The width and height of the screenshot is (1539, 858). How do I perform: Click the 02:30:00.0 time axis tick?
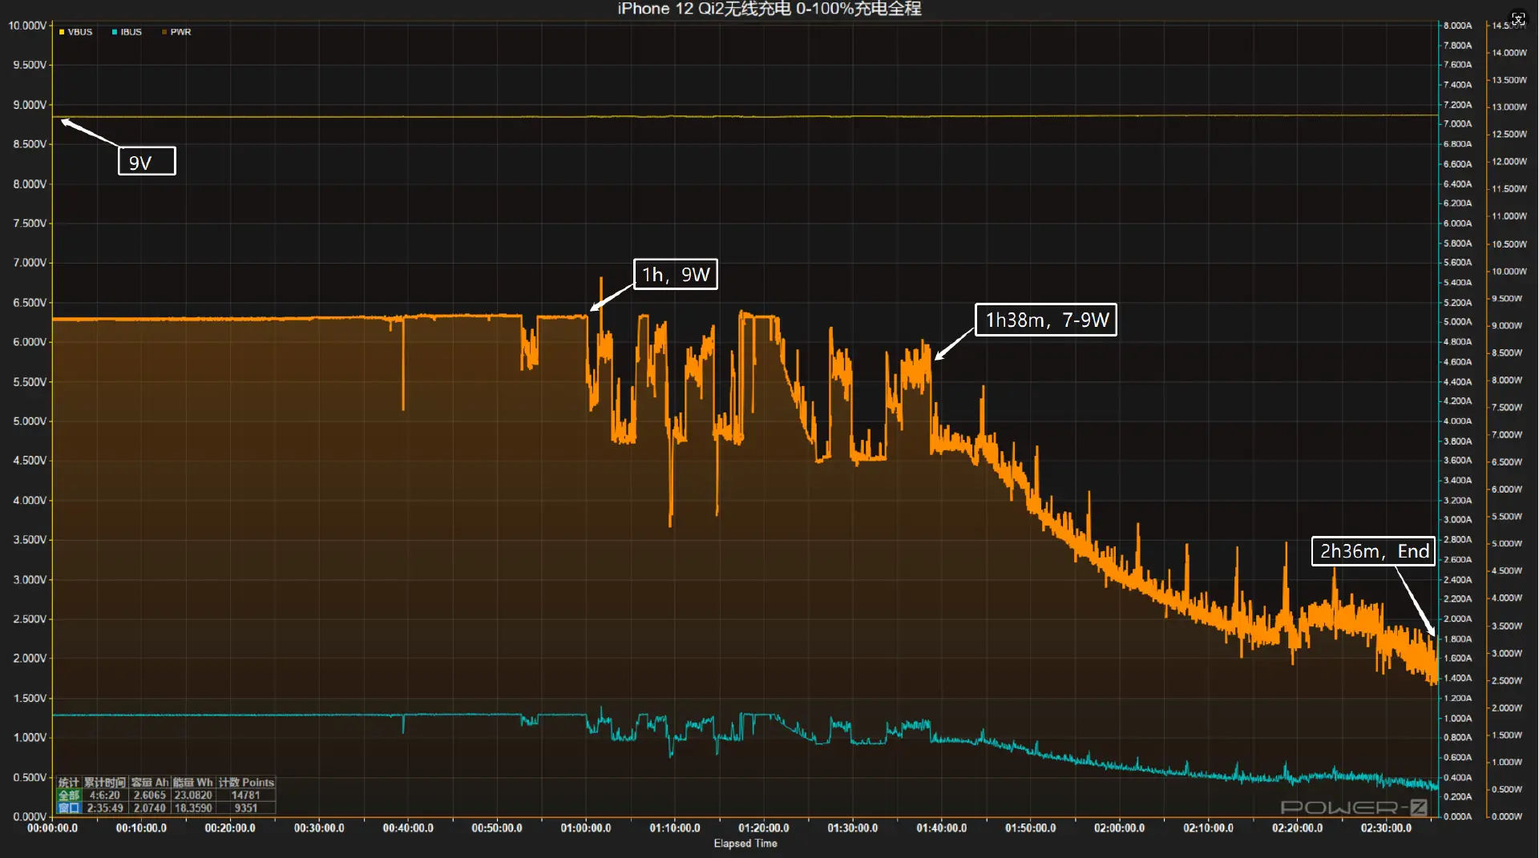tap(1386, 828)
